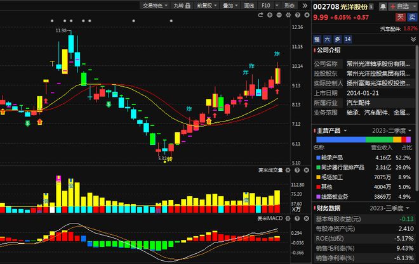
Task: Open main chart settings gear icon
Action: (x=288, y=15)
